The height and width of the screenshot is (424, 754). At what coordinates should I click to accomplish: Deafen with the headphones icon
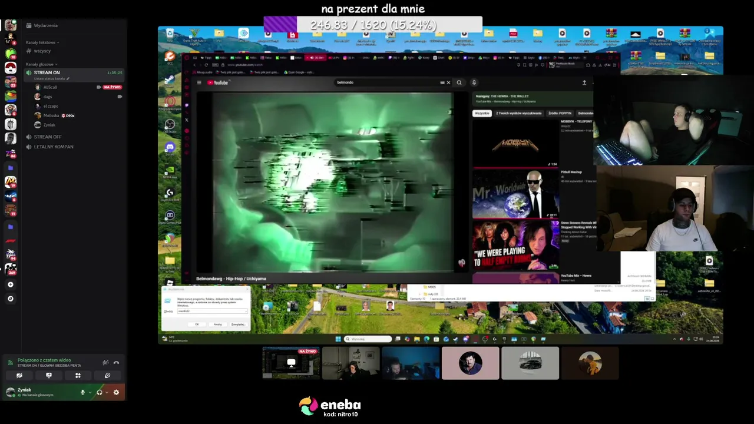(99, 392)
